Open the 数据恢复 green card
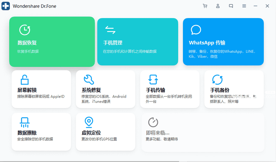This screenshot has width=276, height=162. click(x=52, y=42)
